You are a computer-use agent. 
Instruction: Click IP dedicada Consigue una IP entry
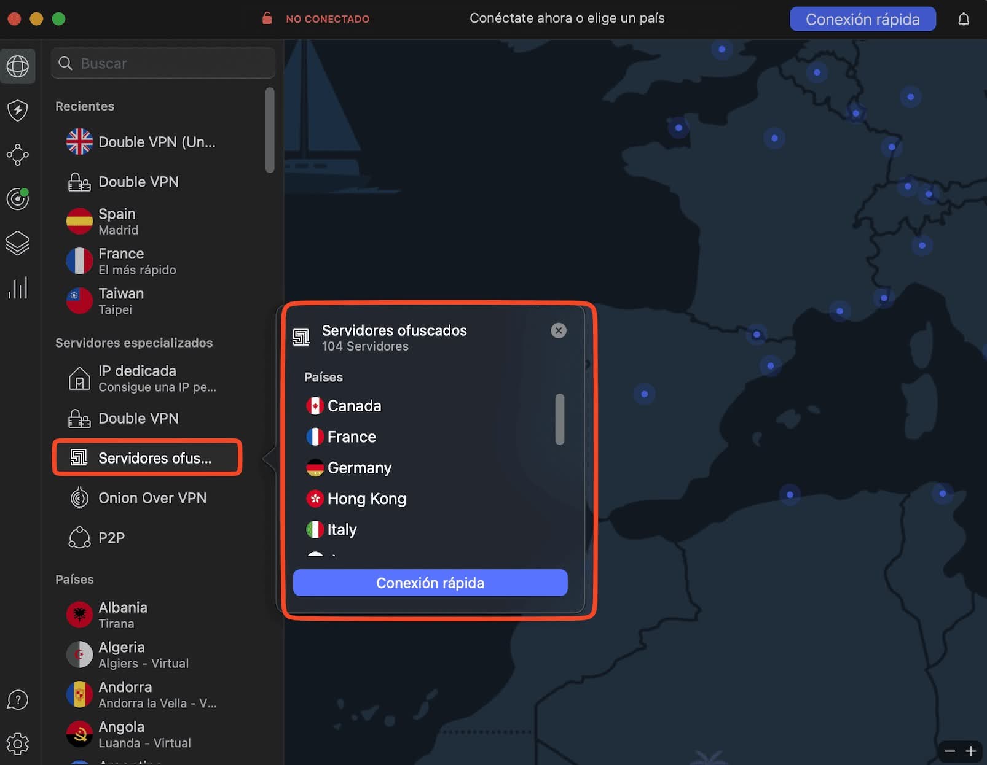[x=141, y=378]
